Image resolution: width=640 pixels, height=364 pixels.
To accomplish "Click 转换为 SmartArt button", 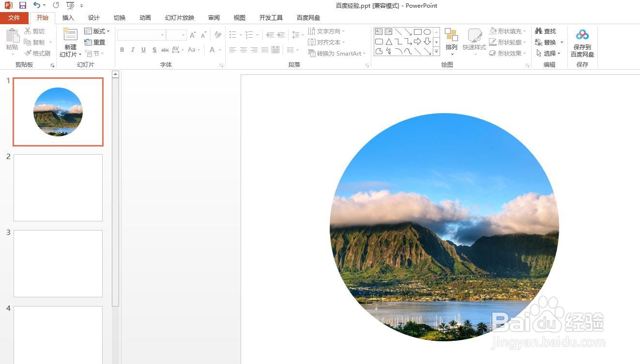I will (337, 53).
